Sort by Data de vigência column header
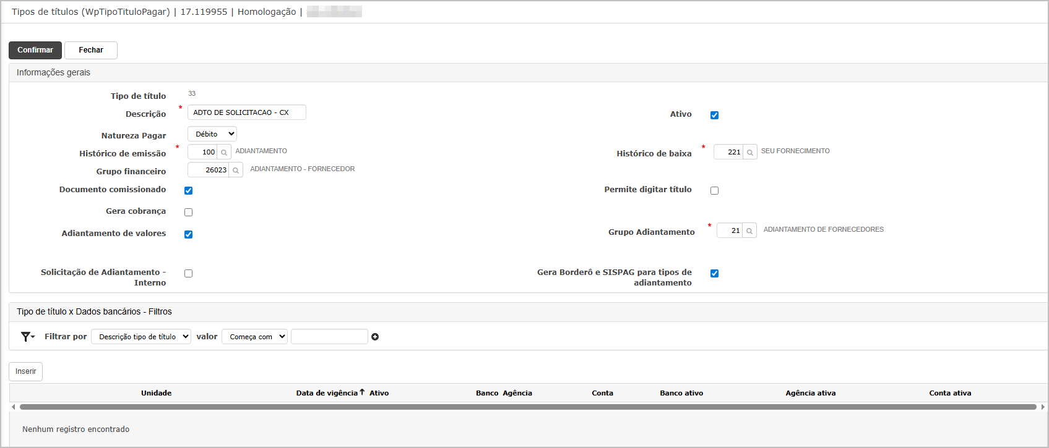Image resolution: width=1049 pixels, height=448 pixels. point(327,393)
